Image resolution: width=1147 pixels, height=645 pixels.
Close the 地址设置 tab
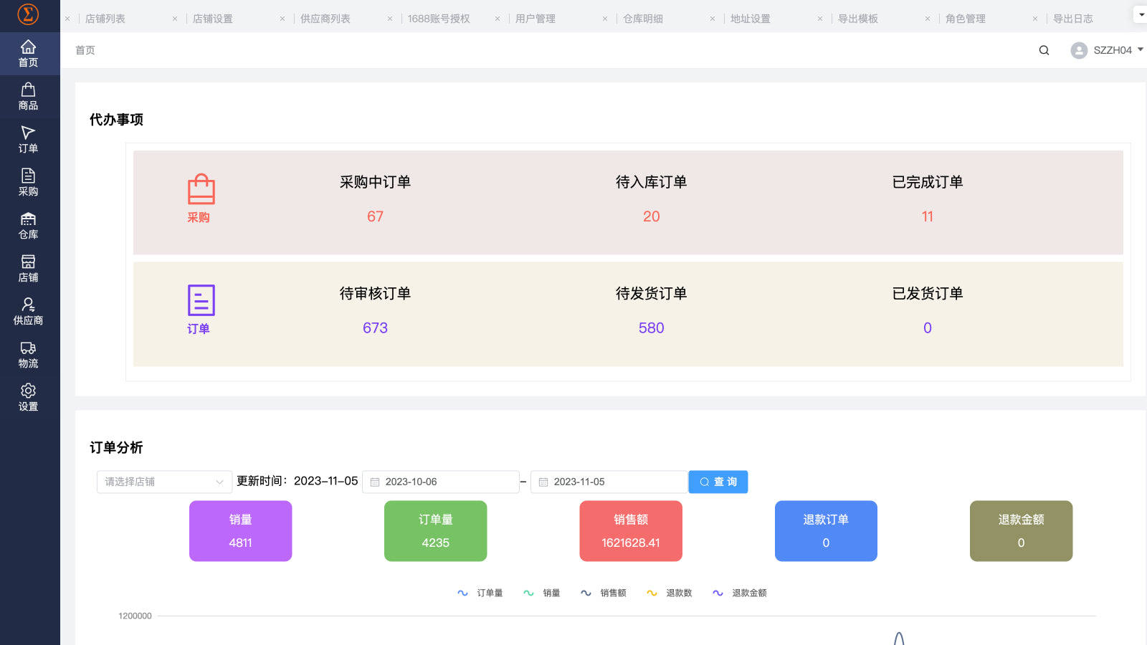(820, 19)
